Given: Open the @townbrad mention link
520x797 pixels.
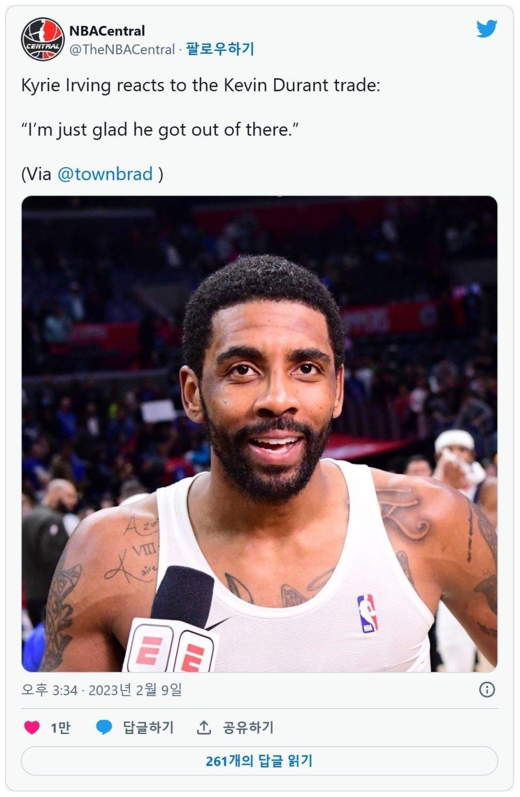Looking at the screenshot, I should click(105, 174).
